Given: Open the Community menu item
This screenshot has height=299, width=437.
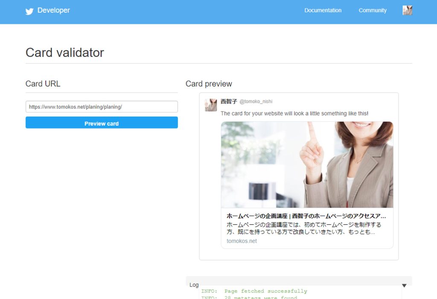Looking at the screenshot, I should (372, 10).
